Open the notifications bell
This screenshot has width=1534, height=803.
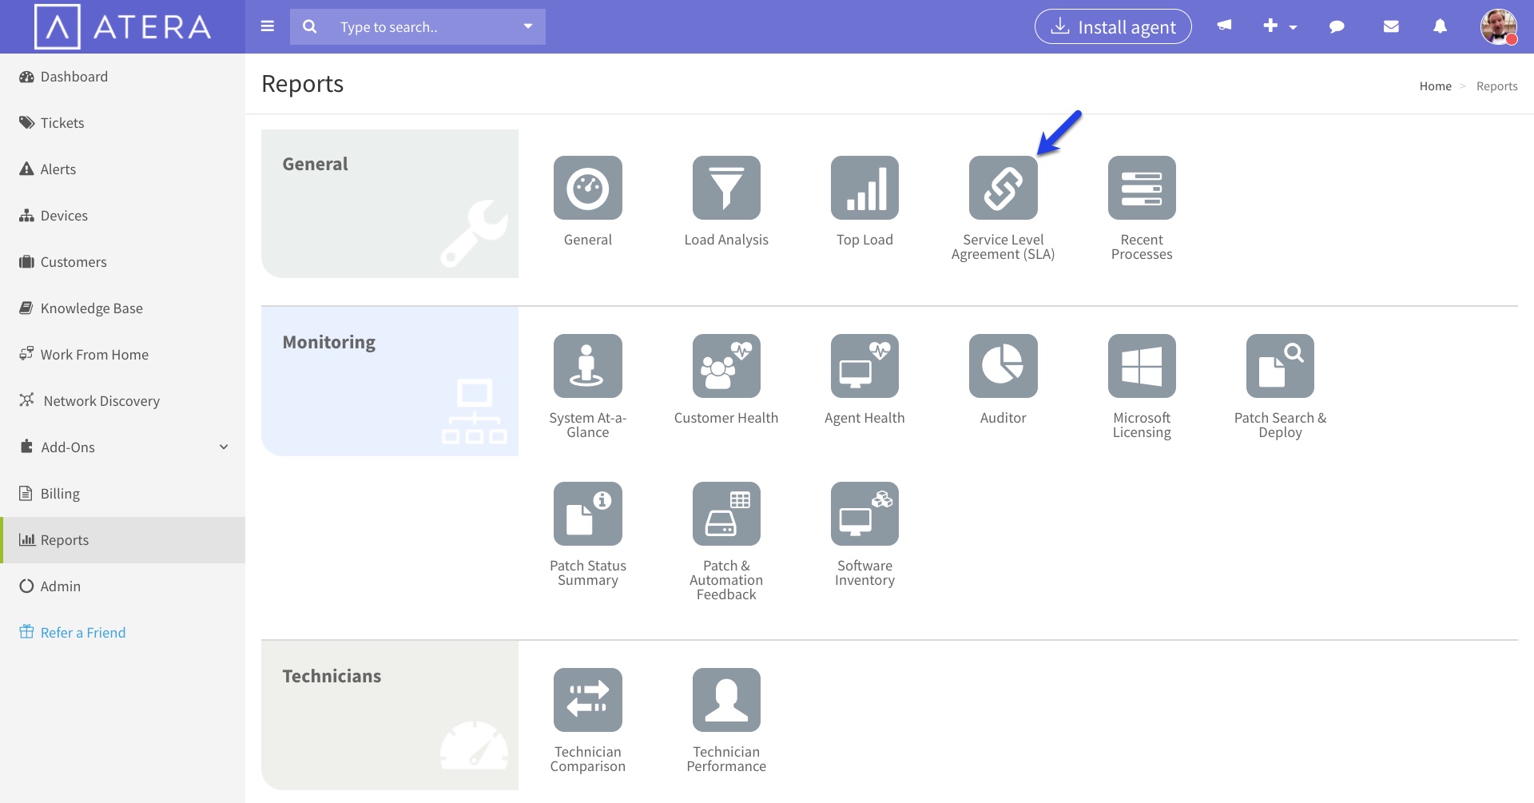pyautogui.click(x=1440, y=26)
